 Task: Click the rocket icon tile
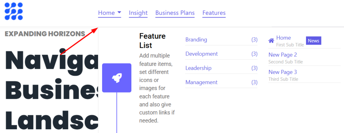point(117,78)
